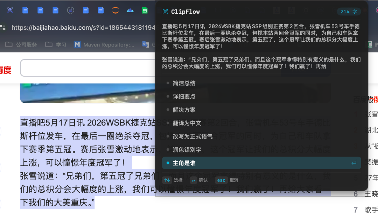This screenshot has width=378, height=213.
Task: Click the clipped text preview starting 直播吧5月17日讯
Action: (x=261, y=36)
